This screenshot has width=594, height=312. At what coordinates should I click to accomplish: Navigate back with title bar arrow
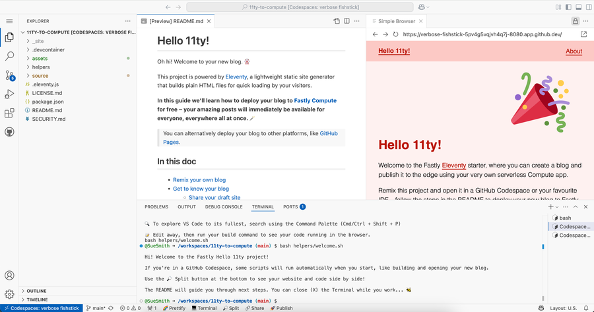(168, 7)
